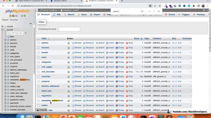This screenshot has height=118, width=211.
Task: Expand countries node in sidebar tree
Action: pos(5,63)
